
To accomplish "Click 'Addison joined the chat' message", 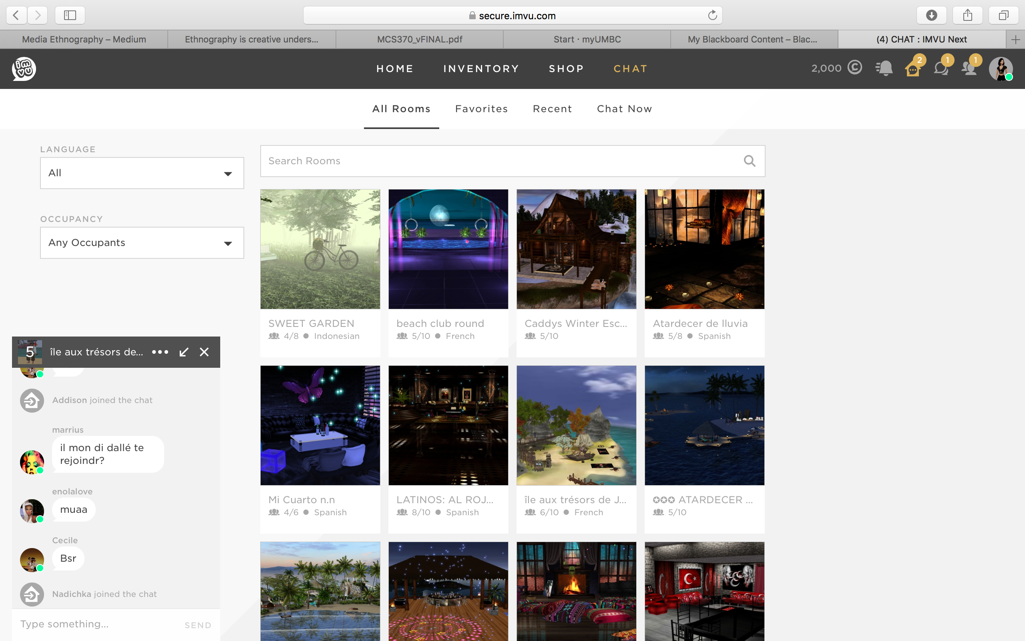I will tap(102, 400).
